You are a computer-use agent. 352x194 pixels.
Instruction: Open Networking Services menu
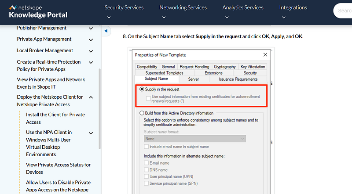pos(183,7)
